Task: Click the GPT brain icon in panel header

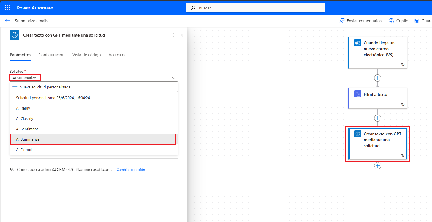Action: [x=15, y=35]
